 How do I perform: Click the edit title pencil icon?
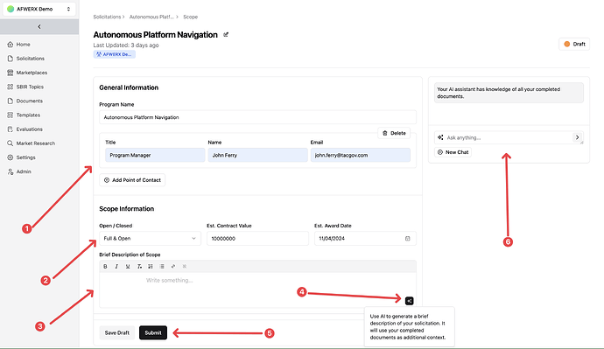(x=226, y=35)
